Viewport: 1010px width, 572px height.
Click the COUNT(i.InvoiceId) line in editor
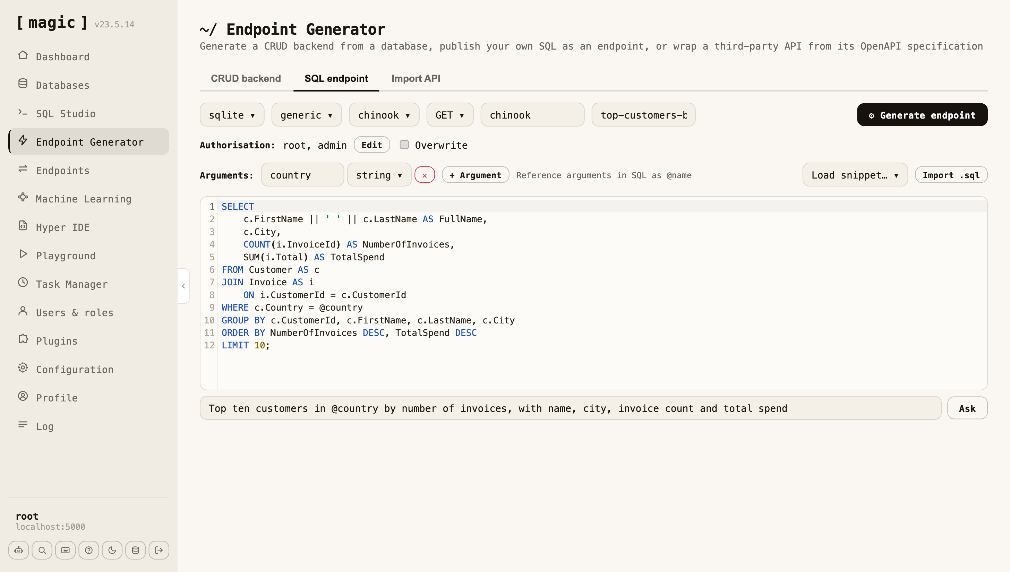coord(602,244)
